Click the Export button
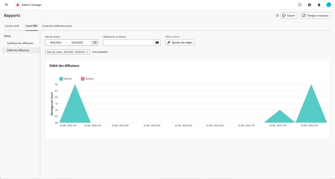The height and width of the screenshot is (179, 335). tap(289, 16)
